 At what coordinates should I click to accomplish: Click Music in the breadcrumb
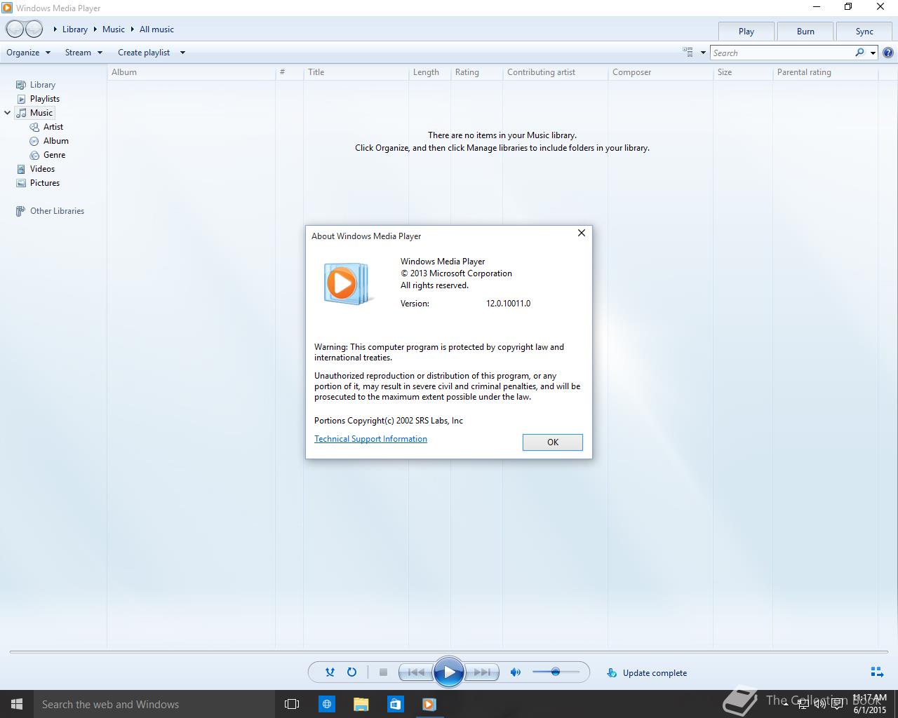point(114,29)
